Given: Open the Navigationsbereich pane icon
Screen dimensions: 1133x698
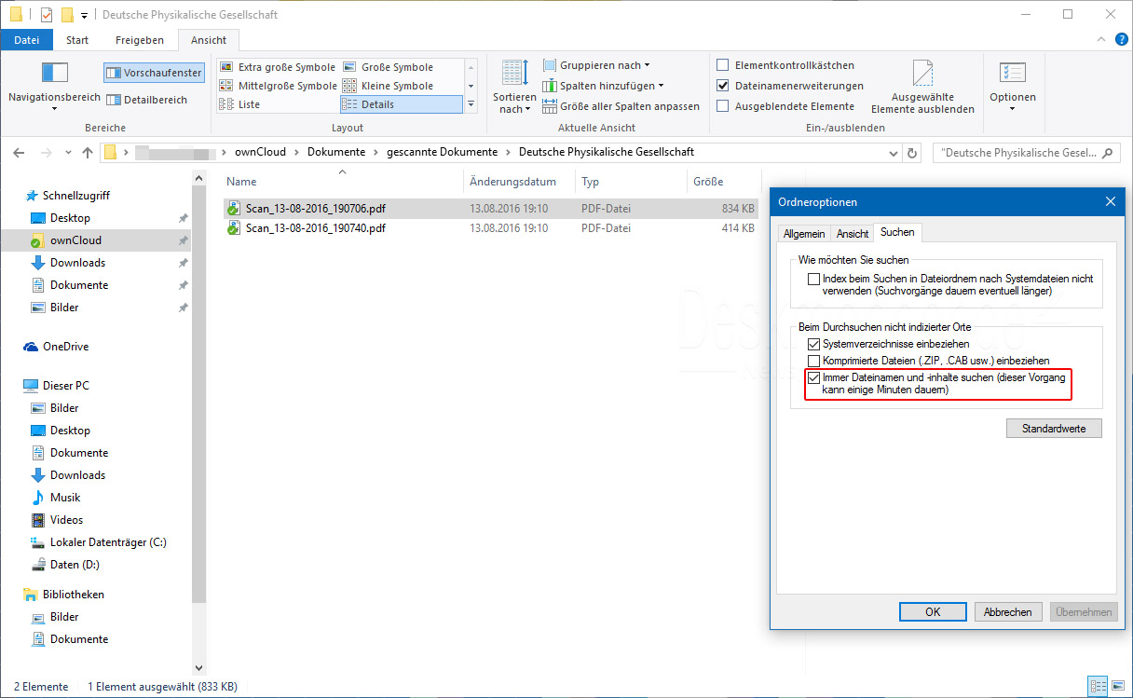Looking at the screenshot, I should tap(54, 73).
